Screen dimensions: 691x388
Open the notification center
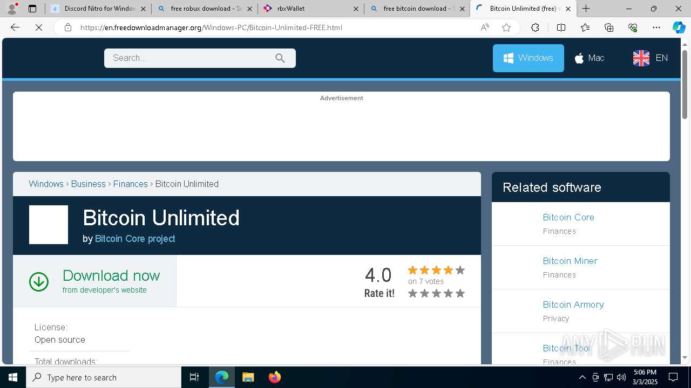673,377
